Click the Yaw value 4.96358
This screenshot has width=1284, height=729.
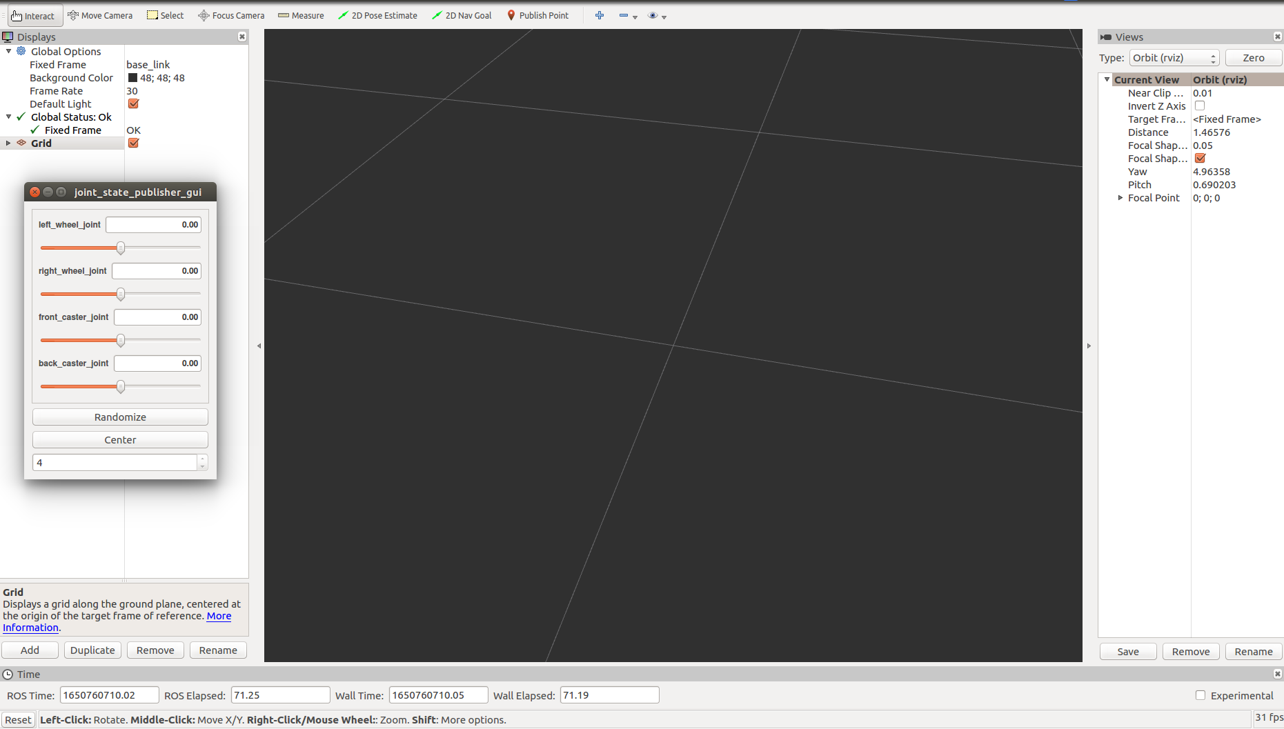point(1212,171)
